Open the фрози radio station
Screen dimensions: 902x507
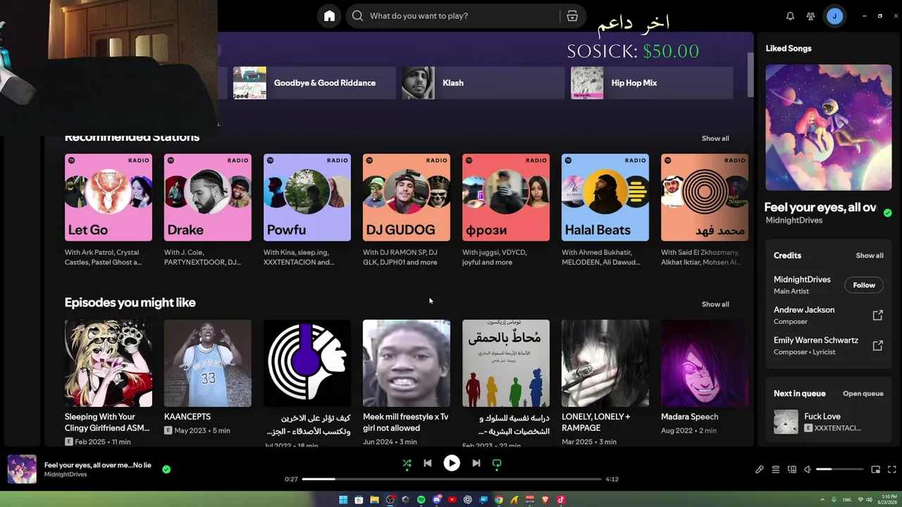pos(506,198)
